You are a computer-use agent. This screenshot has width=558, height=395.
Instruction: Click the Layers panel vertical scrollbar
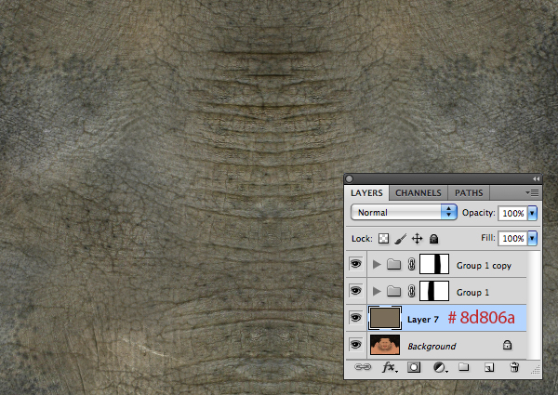(x=534, y=305)
